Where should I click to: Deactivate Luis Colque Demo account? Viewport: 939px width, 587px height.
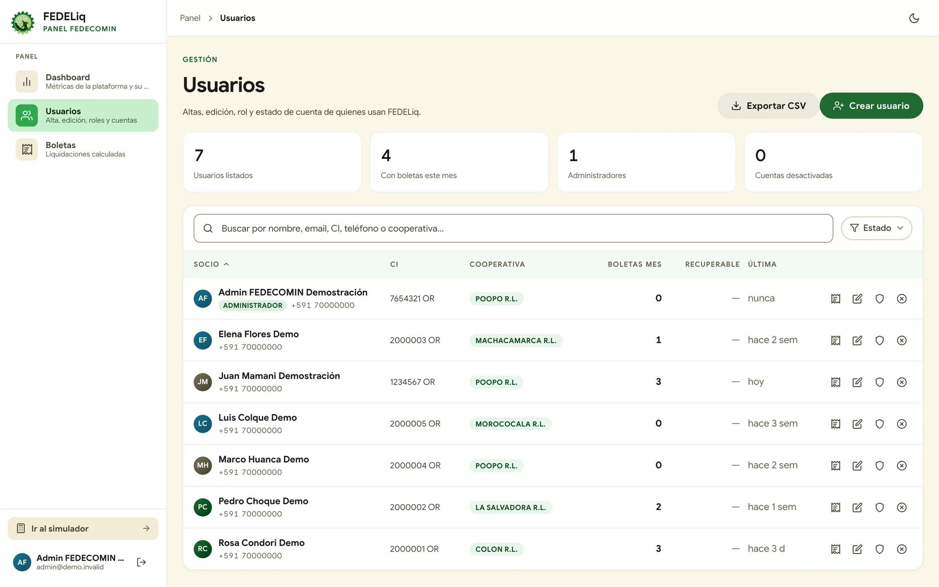(902, 424)
